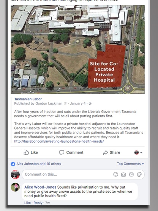Open the hospital site aerial map image

click(x=77, y=49)
